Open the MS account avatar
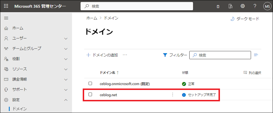Screen dimensions: 273x113 pos(267,6)
